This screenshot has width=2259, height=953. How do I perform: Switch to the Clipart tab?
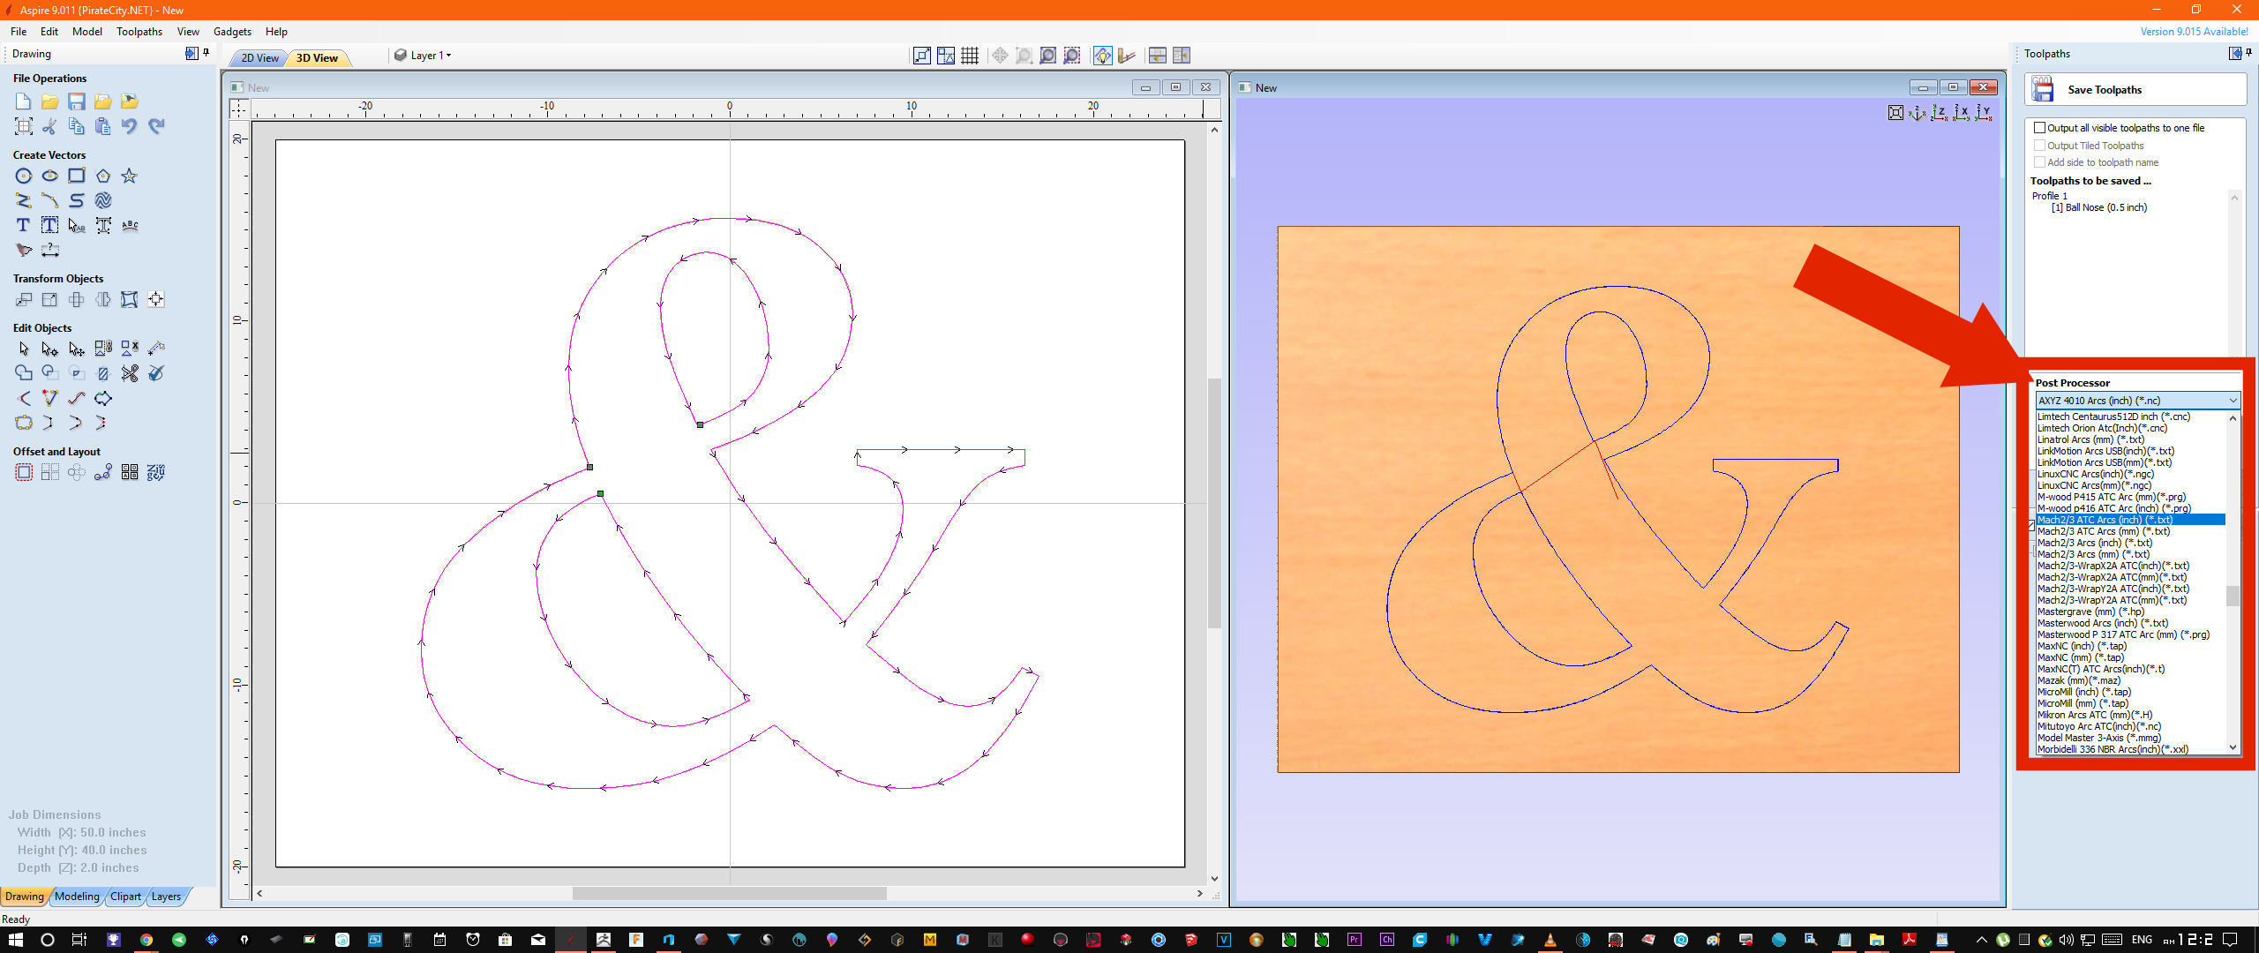(125, 897)
